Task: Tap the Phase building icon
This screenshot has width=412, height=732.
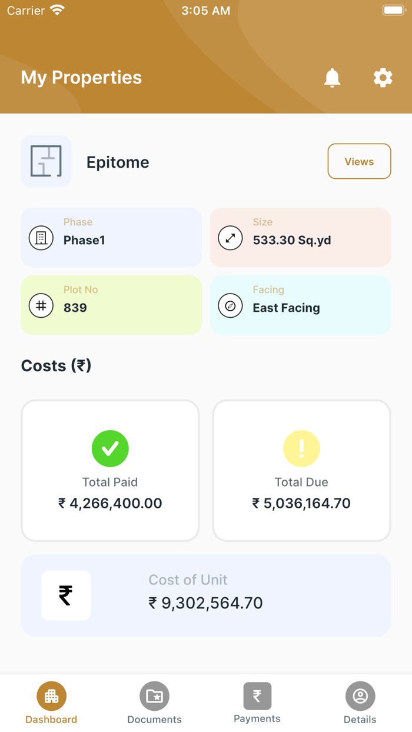Action: coord(41,238)
